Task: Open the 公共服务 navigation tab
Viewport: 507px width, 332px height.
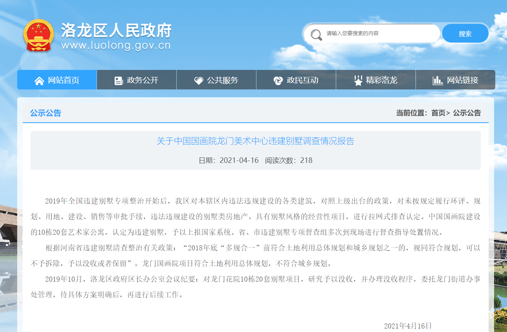Action: [x=216, y=80]
